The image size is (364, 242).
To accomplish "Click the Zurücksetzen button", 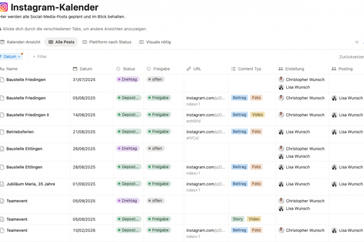I will coord(351,56).
